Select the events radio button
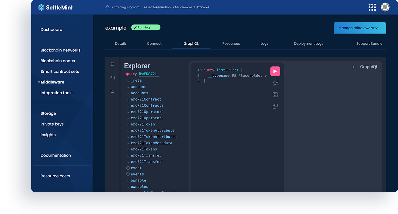 tap(128, 174)
